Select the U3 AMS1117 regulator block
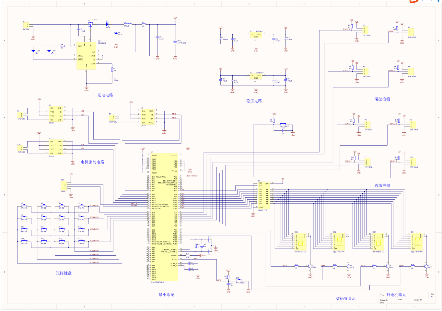 click(256, 76)
